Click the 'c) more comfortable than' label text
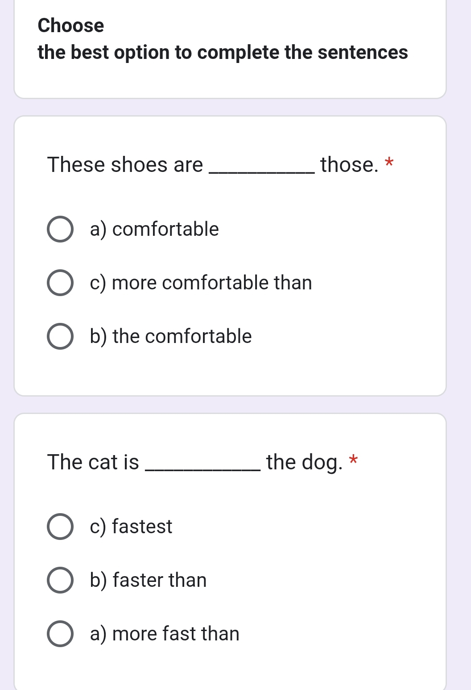This screenshot has height=690, width=471. click(201, 283)
